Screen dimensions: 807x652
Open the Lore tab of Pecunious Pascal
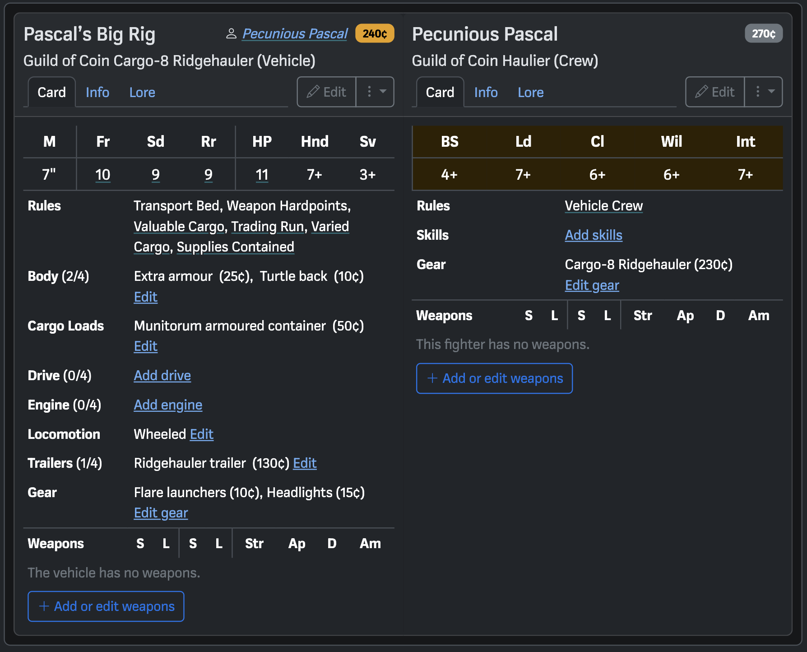point(531,93)
